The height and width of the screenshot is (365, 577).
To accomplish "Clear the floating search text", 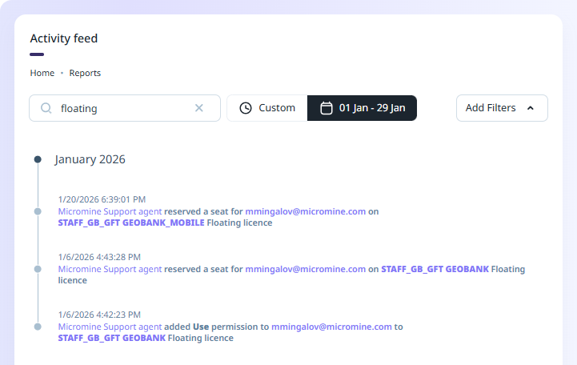I will [199, 108].
